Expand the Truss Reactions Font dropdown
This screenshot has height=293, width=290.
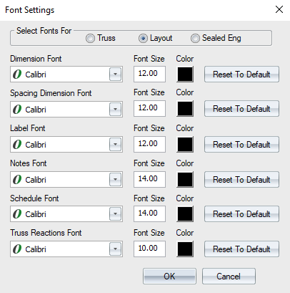coord(115,249)
